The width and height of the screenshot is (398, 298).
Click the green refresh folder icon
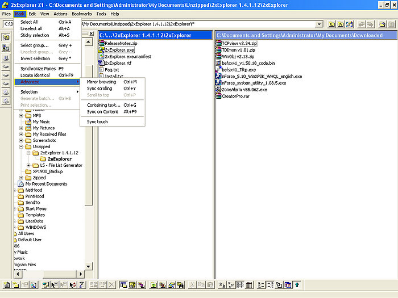[x=154, y=285]
